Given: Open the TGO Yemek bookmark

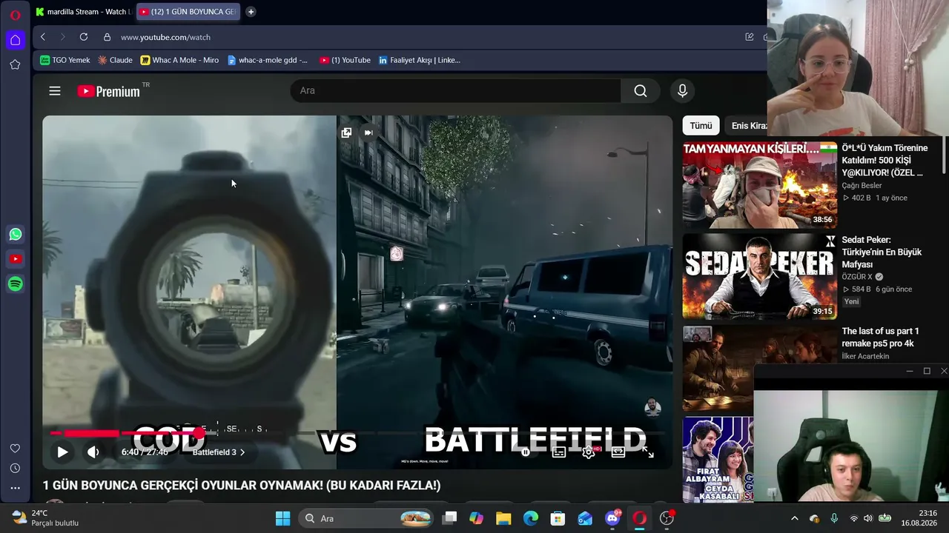Looking at the screenshot, I should click(x=65, y=60).
